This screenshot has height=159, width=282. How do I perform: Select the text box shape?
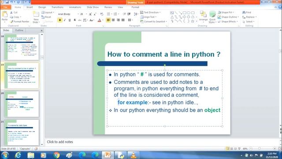[172, 13]
